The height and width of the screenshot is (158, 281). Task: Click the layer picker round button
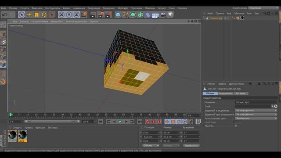(x=276, y=106)
